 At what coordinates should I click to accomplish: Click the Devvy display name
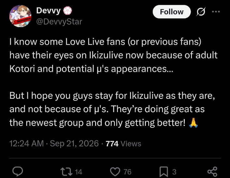pos(49,11)
